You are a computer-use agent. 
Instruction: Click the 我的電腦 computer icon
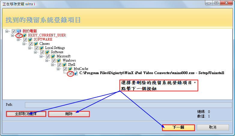point(19,31)
